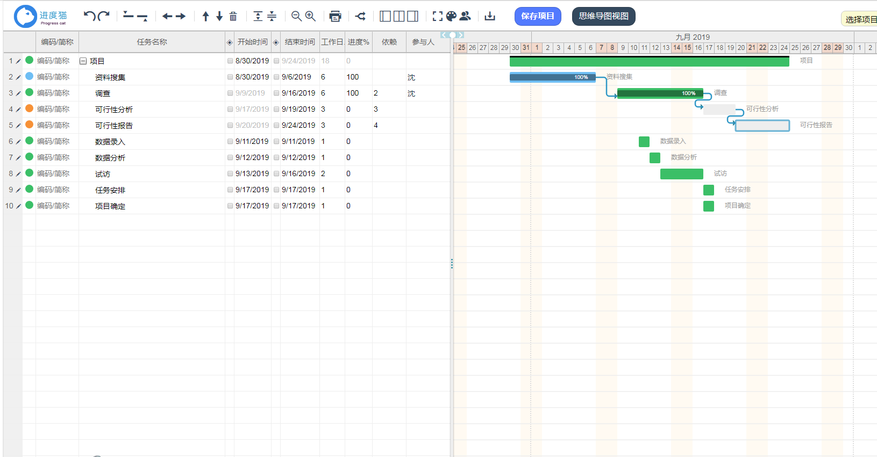Insert a task above the current row
Viewport: 877px width, 457px height.
[129, 16]
